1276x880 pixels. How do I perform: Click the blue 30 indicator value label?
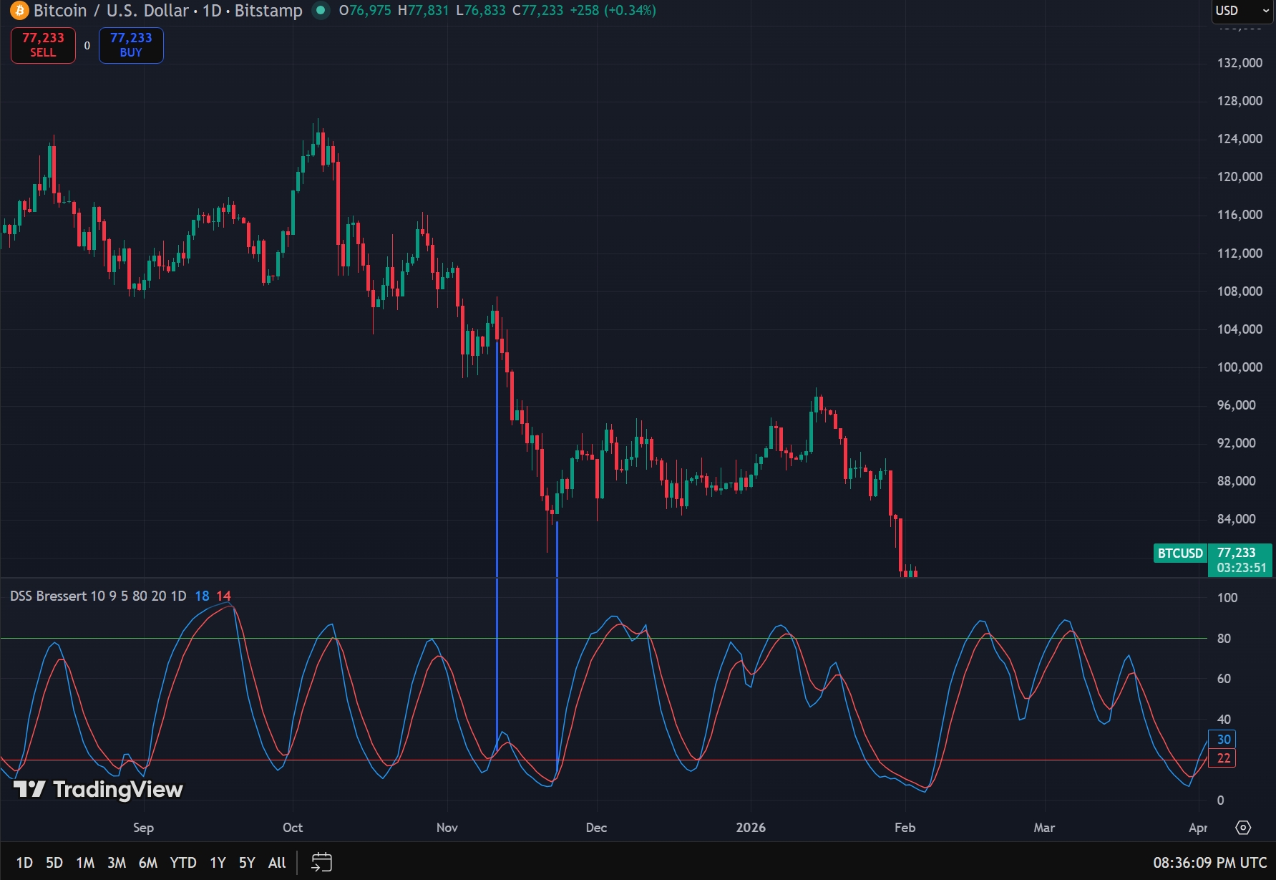tap(1224, 740)
